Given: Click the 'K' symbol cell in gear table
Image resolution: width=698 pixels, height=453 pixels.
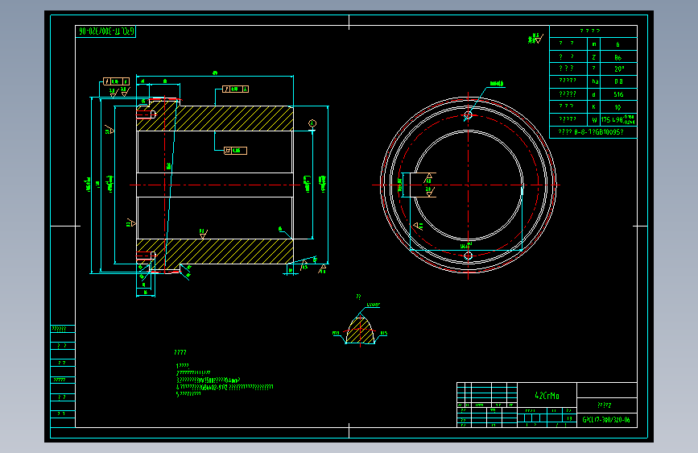Looking at the screenshot, I should pos(594,107).
